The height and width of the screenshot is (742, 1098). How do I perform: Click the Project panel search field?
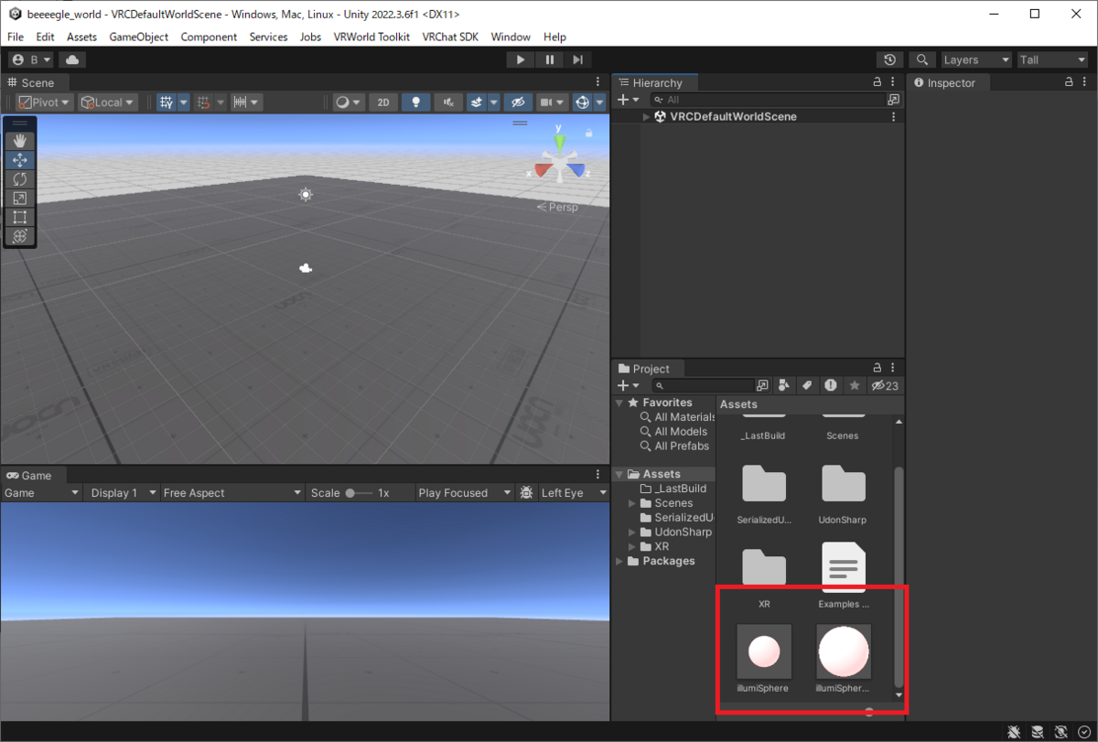click(x=704, y=385)
